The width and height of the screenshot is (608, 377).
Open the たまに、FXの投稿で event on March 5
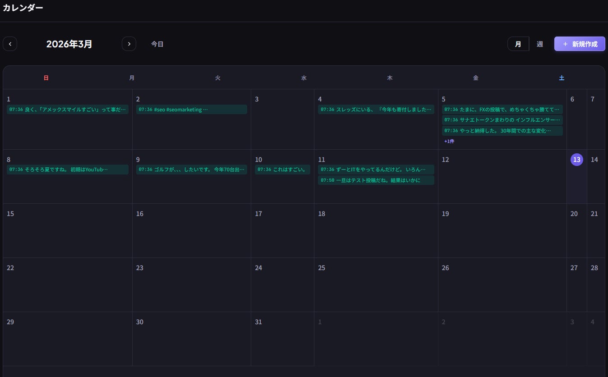point(502,110)
